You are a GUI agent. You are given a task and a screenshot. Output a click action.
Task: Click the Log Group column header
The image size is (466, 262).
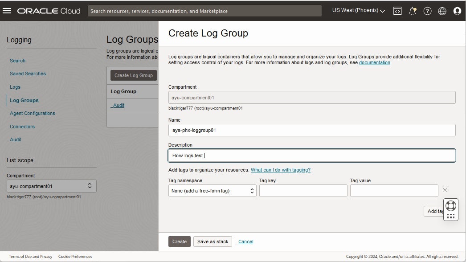point(123,92)
